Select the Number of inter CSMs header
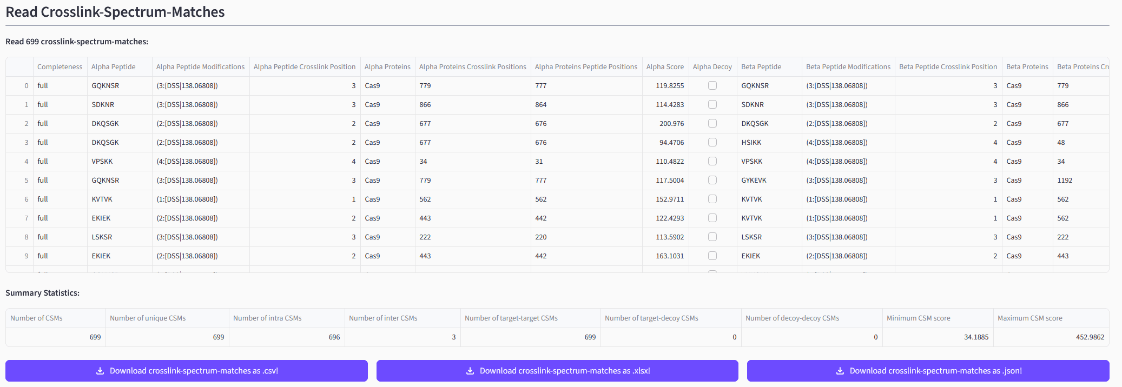This screenshot has width=1122, height=387. click(x=383, y=318)
